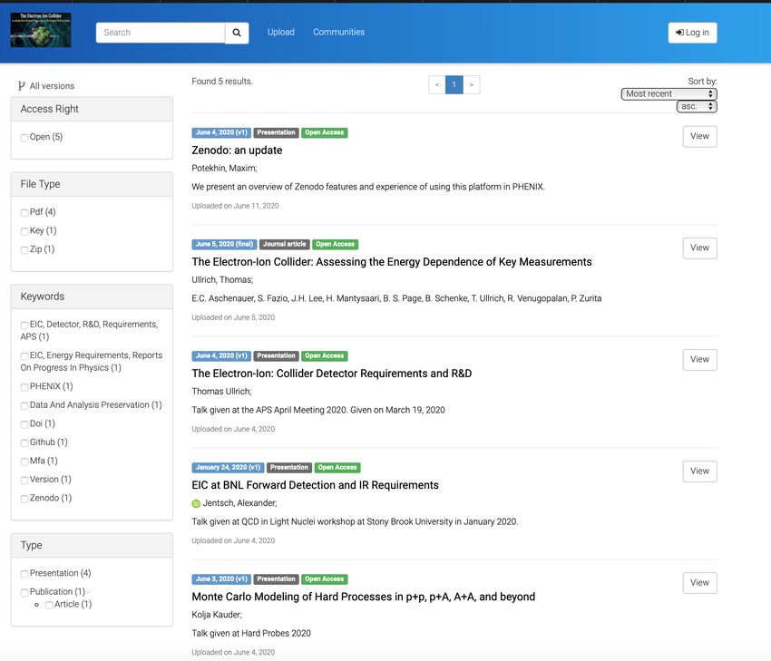Filter by Pdf file type
The width and height of the screenshot is (771, 661).
[x=24, y=212]
